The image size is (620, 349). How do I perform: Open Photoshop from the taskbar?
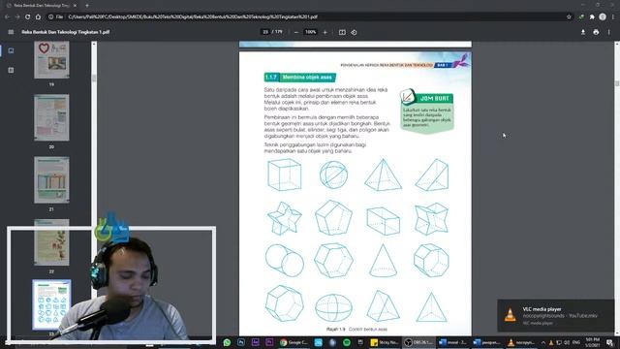241,342
